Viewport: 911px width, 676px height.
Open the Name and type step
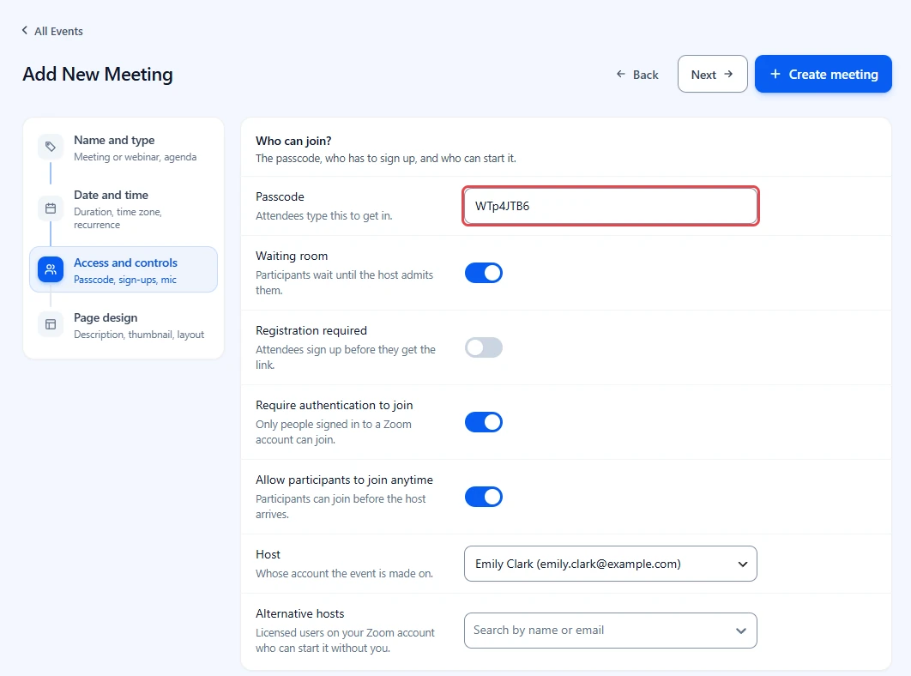coord(124,148)
